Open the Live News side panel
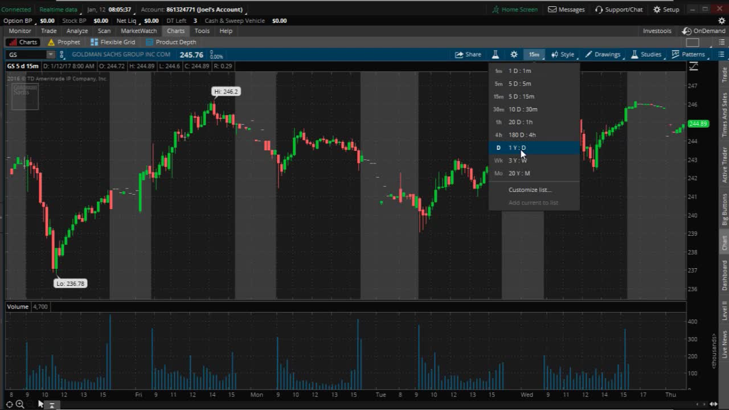 point(724,344)
